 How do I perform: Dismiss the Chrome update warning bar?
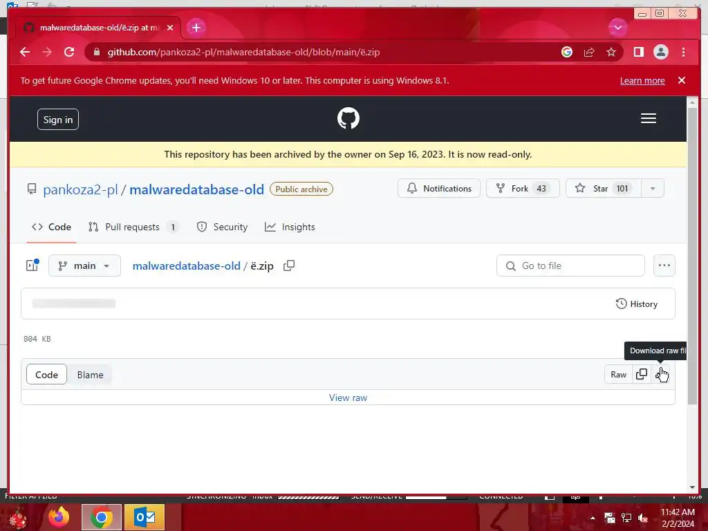pyautogui.click(x=681, y=80)
